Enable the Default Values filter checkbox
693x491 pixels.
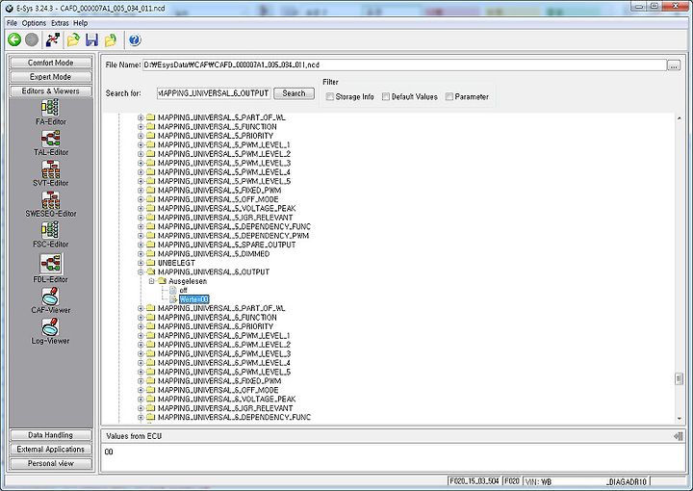(x=386, y=96)
